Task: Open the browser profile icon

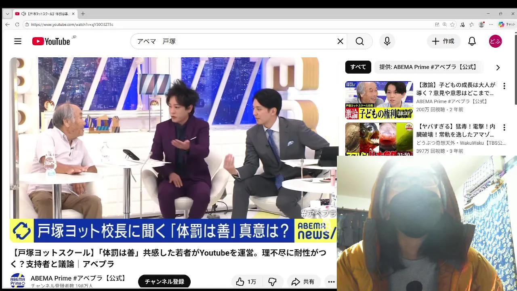Action: [x=481, y=25]
